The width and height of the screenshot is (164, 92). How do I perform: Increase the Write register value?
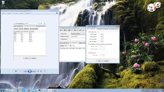103,34
